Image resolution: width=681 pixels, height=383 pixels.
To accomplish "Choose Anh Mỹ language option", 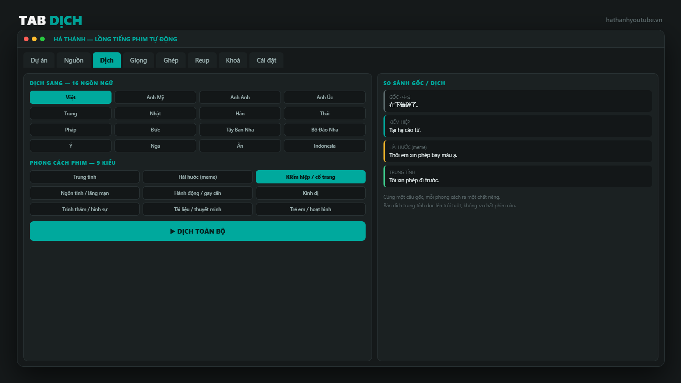I will pyautogui.click(x=155, y=97).
